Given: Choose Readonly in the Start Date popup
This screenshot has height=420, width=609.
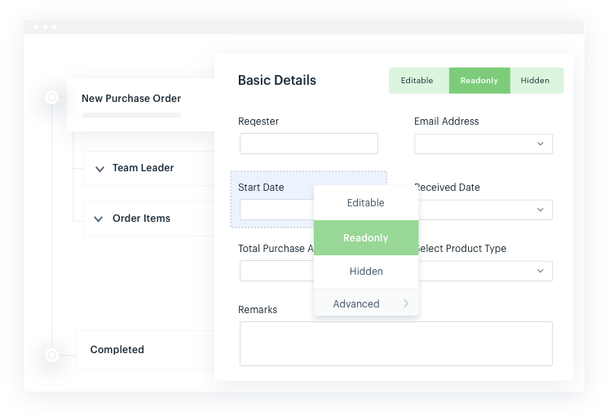Looking at the screenshot, I should click(x=366, y=238).
